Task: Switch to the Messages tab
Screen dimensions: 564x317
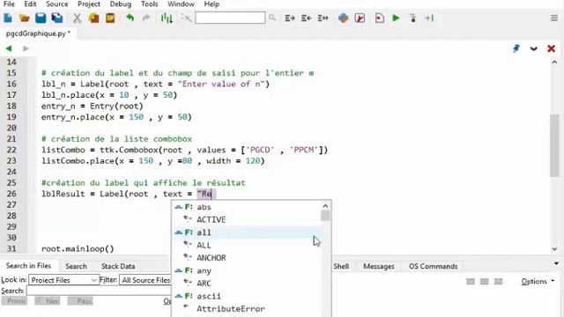Action: coord(379,266)
